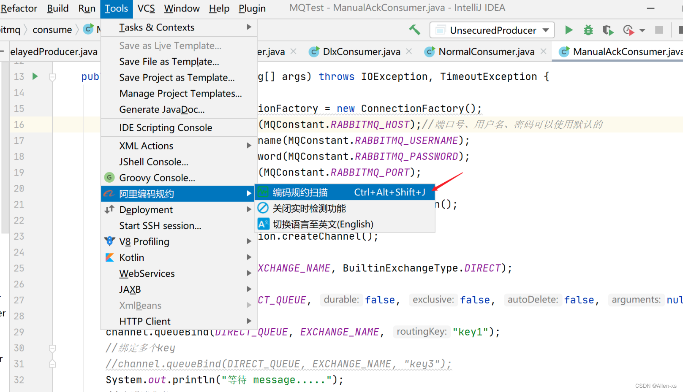Select 关闭实时检测功能 to disable inspection
Image resolution: width=683 pixels, height=392 pixels.
tap(345, 208)
